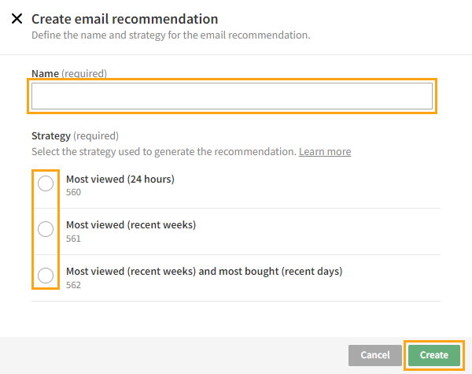Enable the most bought (recent days) strategy radio
472x374 pixels.
pos(46,276)
